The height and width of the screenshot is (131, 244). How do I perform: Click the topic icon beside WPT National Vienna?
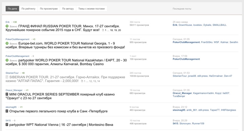7,125
